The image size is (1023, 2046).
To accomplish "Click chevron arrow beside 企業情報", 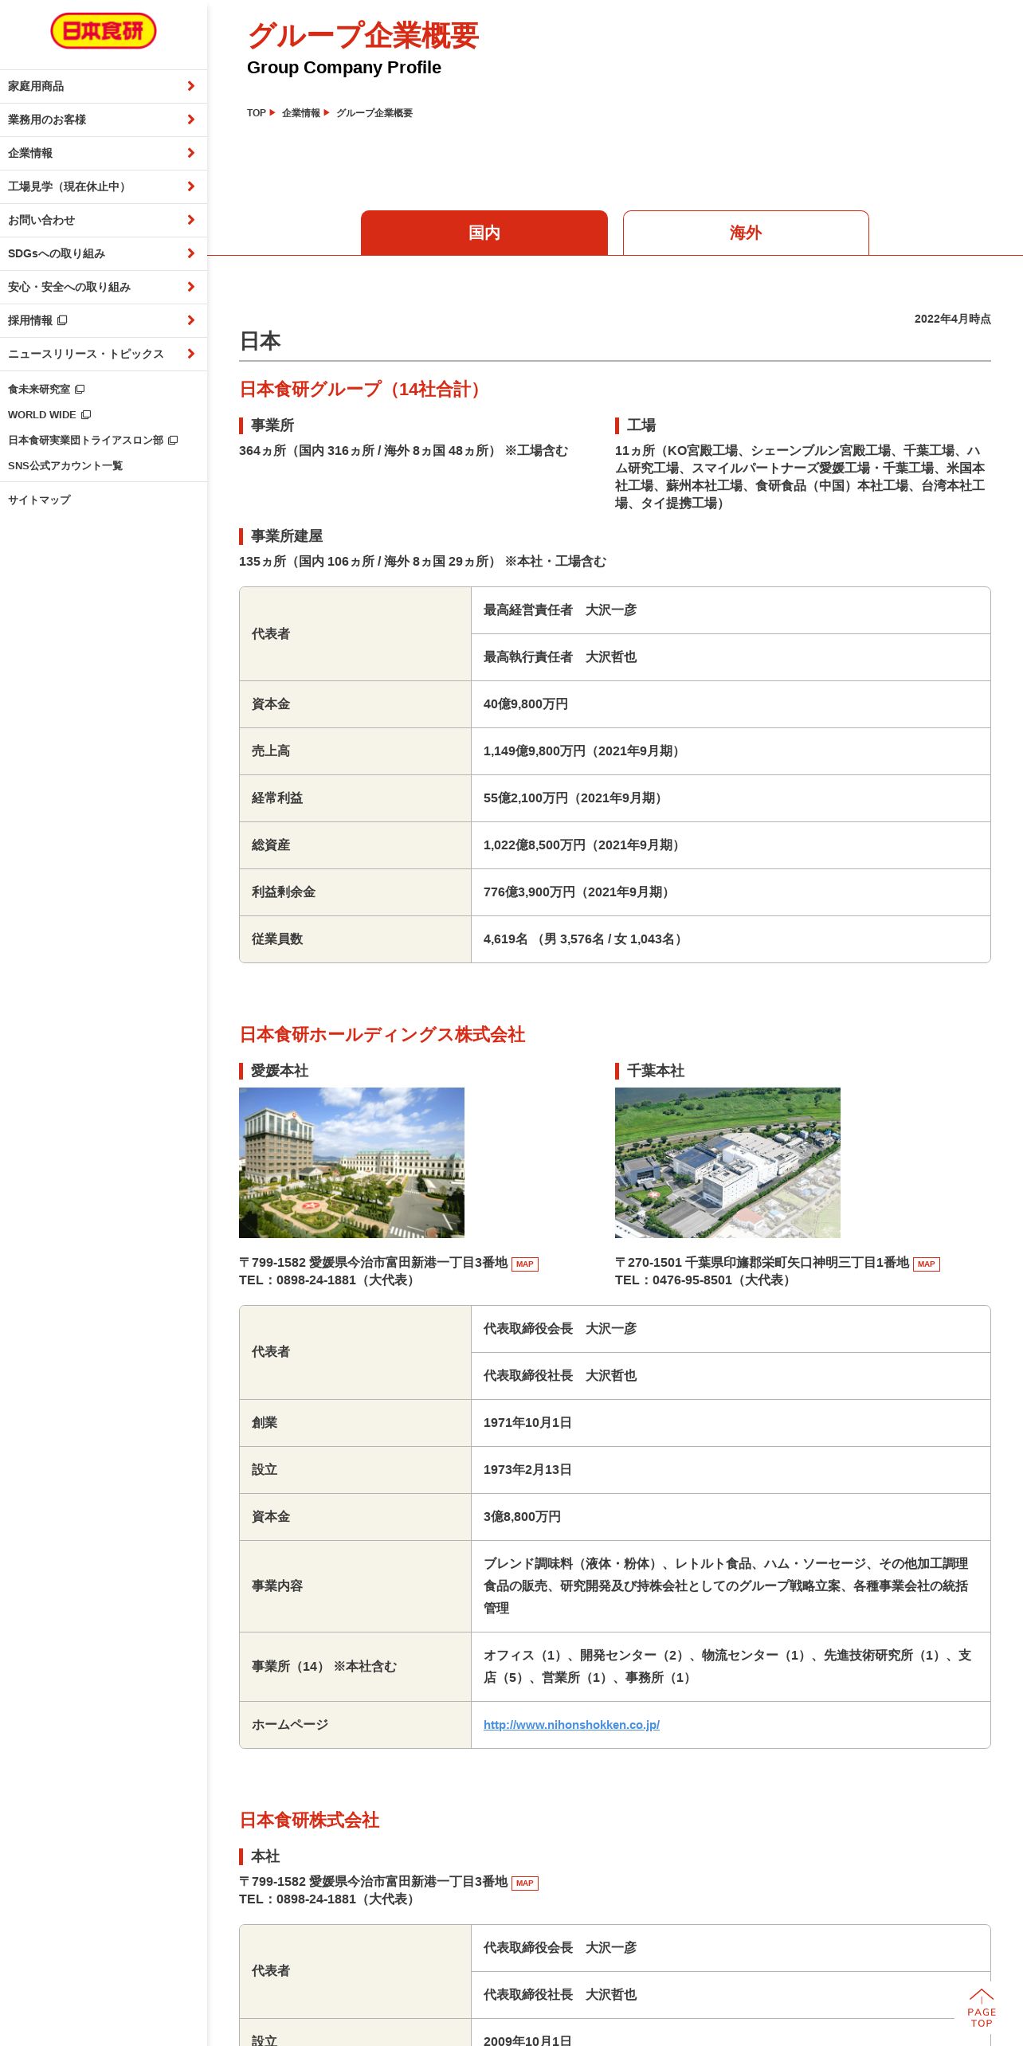I will 190,153.
